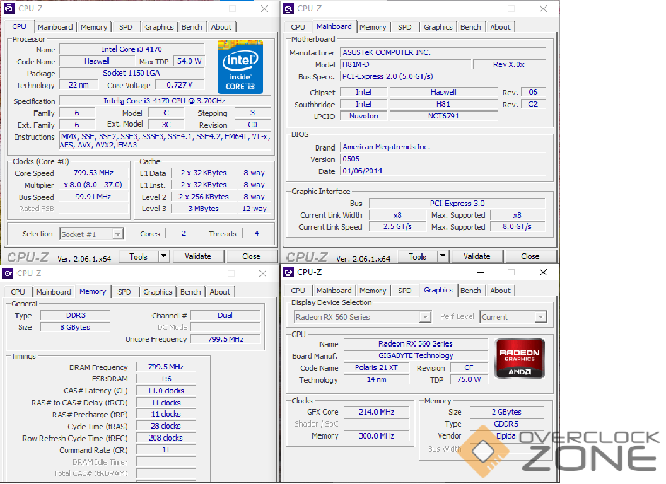Image resolution: width=666 pixels, height=484 pixels.
Task: Open SPD tab in CPU window
Action: 126,27
